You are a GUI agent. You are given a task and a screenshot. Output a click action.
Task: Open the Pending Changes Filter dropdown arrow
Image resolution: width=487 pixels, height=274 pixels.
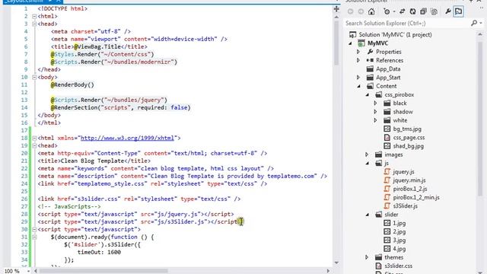coord(394,12)
